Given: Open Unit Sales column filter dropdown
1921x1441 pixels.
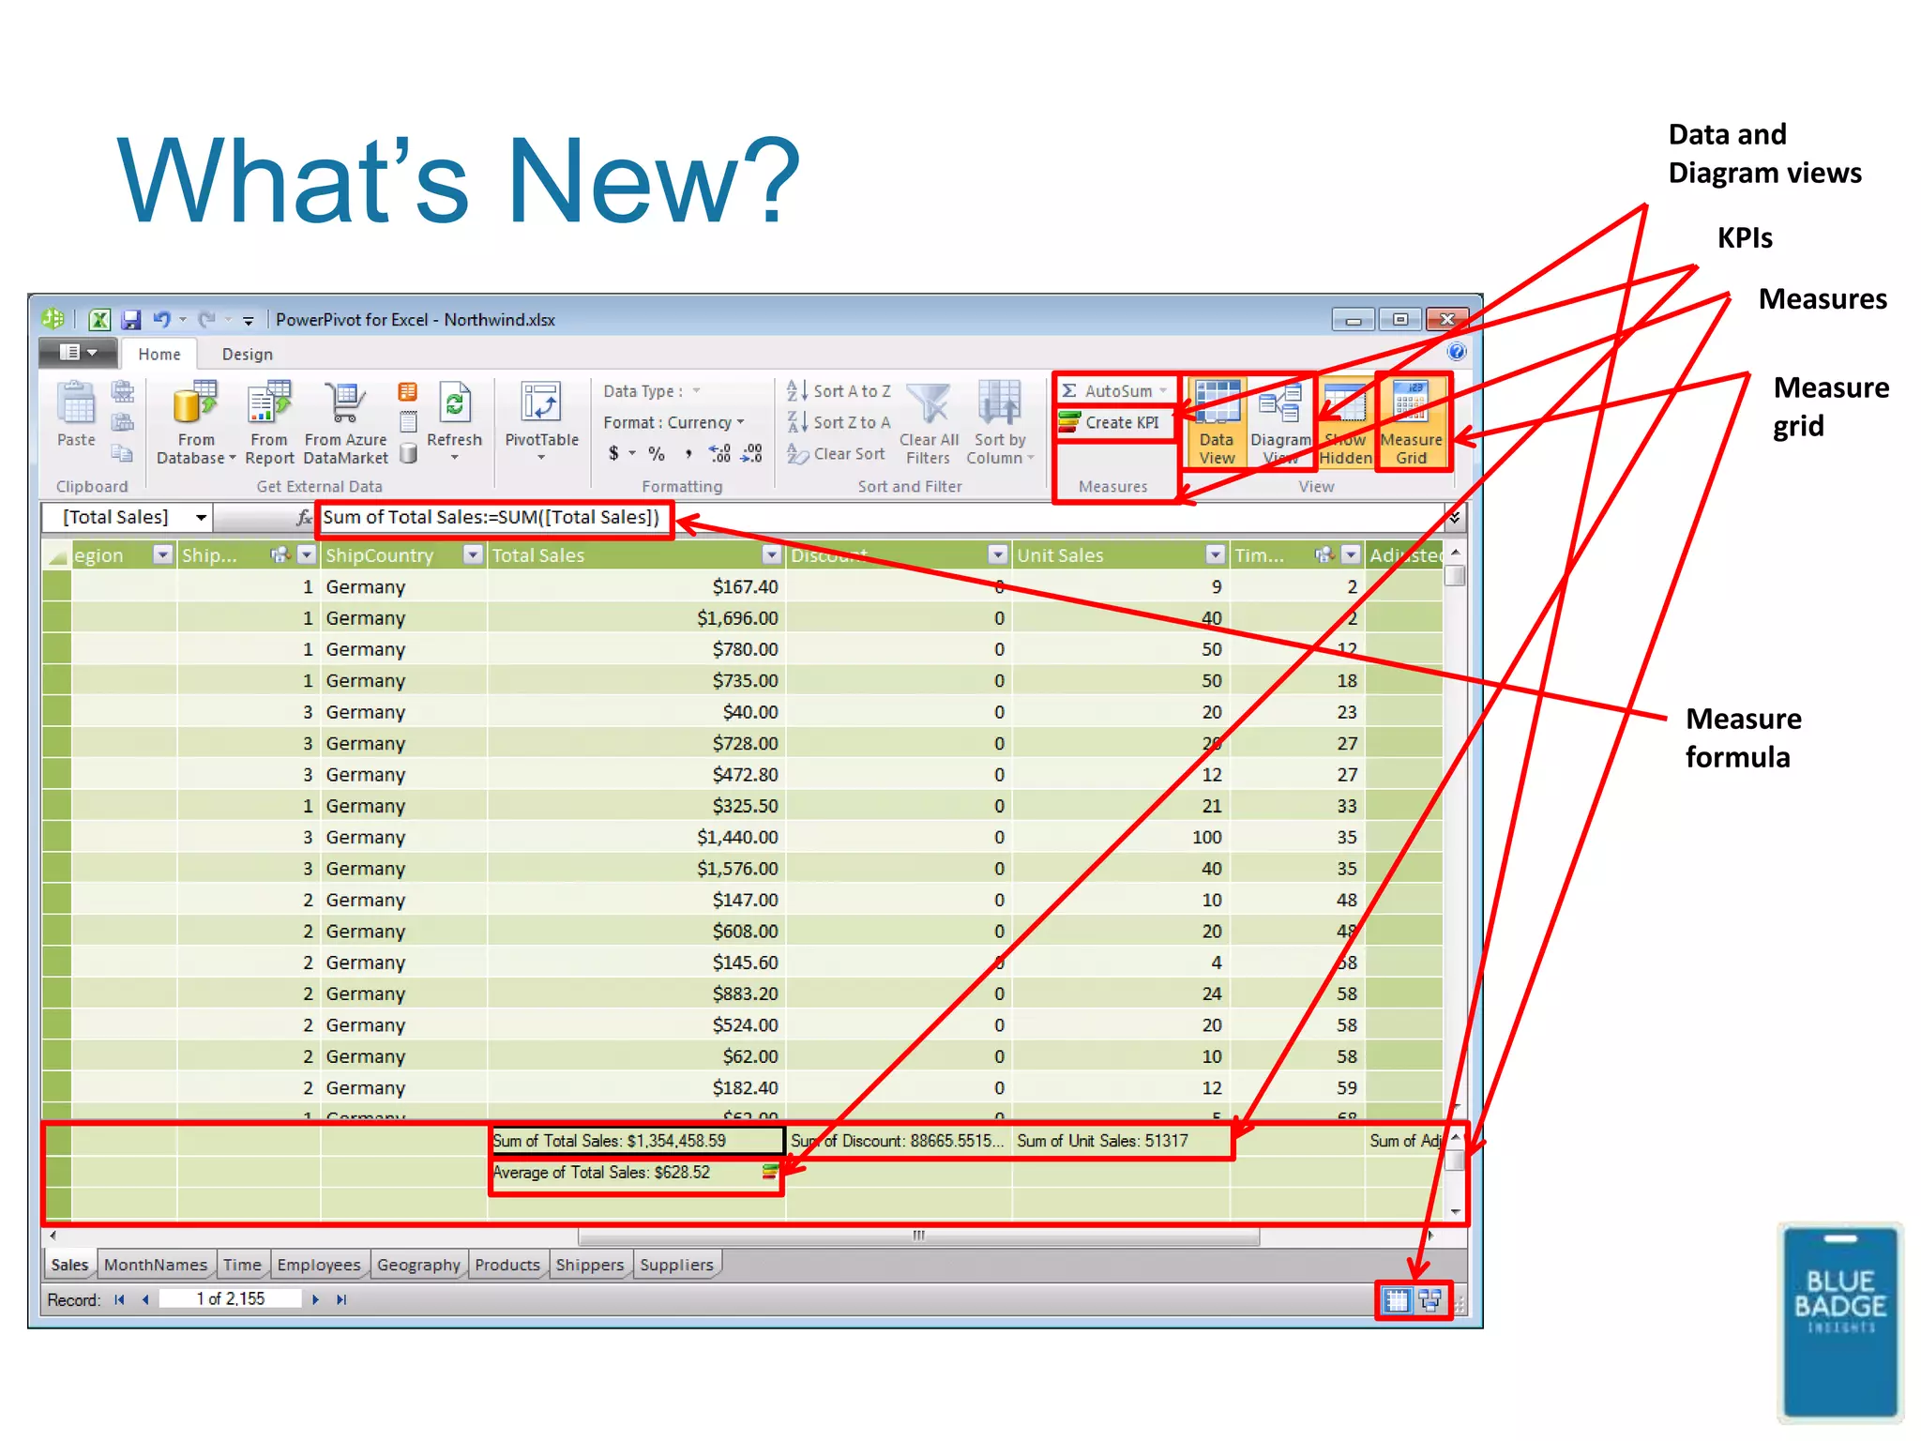Looking at the screenshot, I should click(x=1215, y=555).
